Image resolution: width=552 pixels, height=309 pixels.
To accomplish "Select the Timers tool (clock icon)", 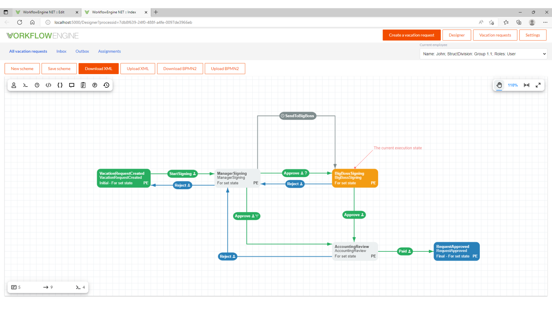I will [37, 85].
